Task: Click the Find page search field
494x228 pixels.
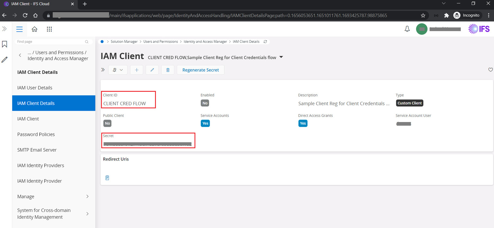Action: [50, 42]
